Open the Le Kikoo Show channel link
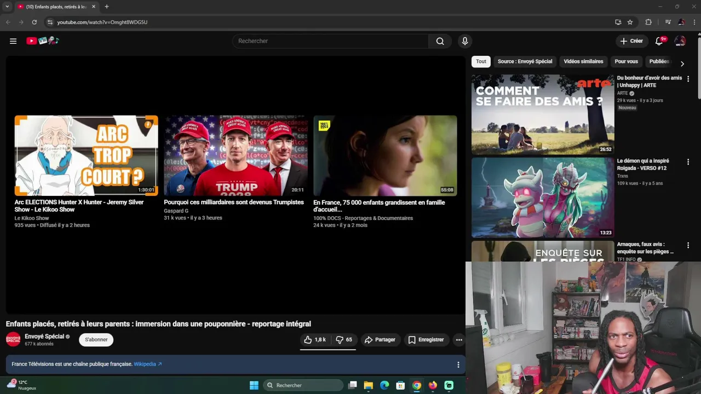The width and height of the screenshot is (701, 394). coord(32,218)
